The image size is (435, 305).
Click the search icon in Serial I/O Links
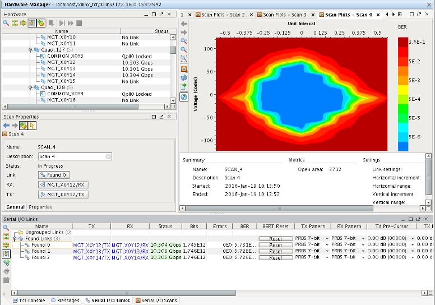pyautogui.click(x=6, y=228)
